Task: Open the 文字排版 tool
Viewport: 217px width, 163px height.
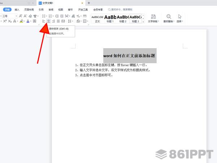Action: [x=153, y=18]
